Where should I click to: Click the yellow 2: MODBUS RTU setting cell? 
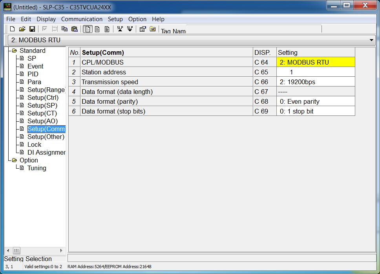point(316,62)
